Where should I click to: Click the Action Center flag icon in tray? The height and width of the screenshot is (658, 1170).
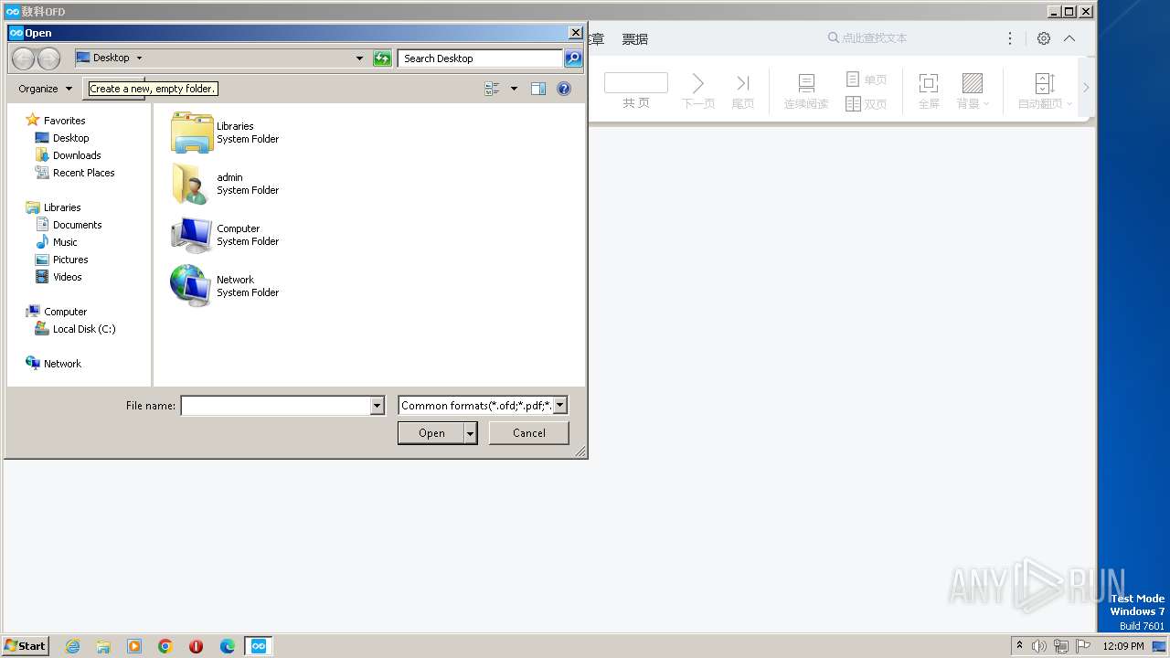coord(1082,646)
